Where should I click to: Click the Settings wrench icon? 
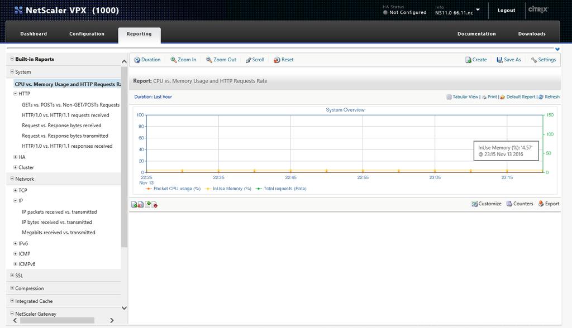coord(533,60)
